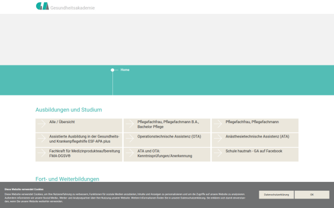
Task: Click the white breadcrumb circle marker
Action: point(112,70)
